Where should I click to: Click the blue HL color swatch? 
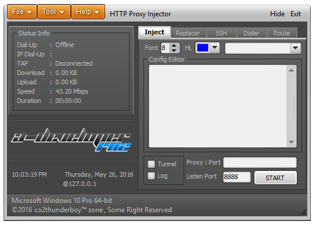pos(203,48)
